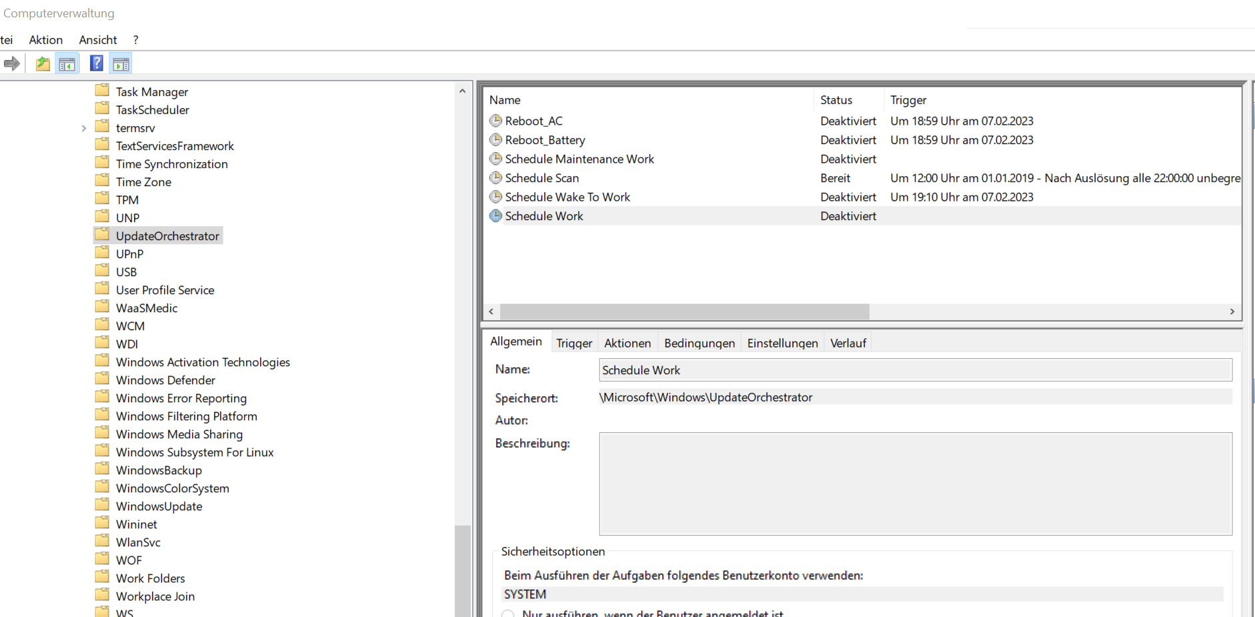Click task list scroll left arrow
Image resolution: width=1255 pixels, height=617 pixels.
click(x=491, y=312)
